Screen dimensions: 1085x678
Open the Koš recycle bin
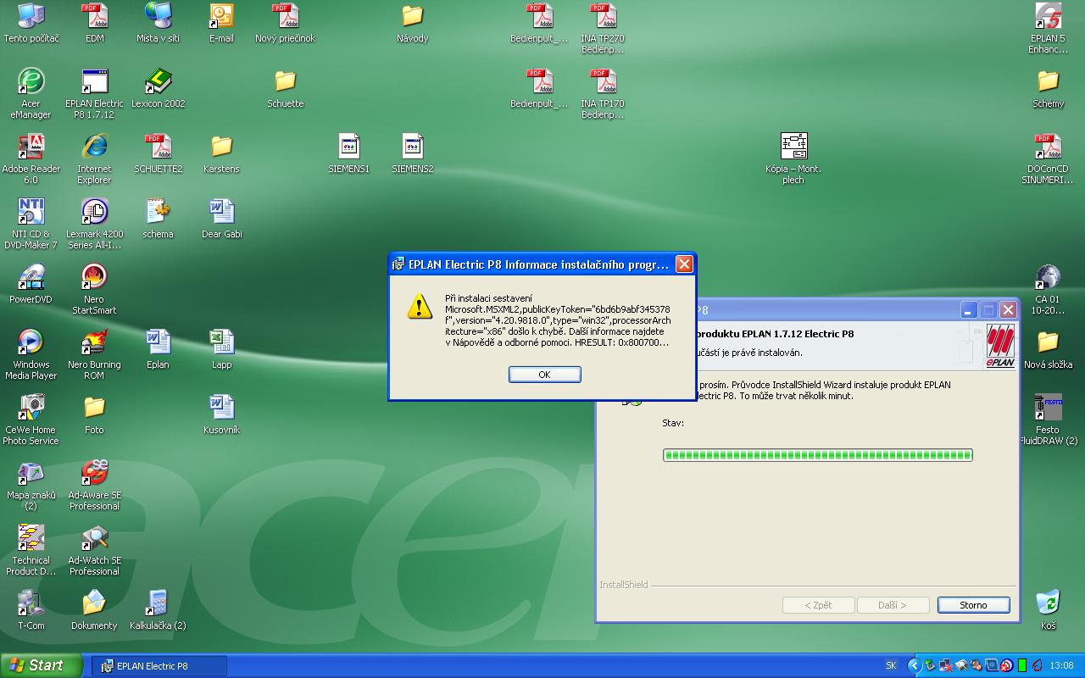1048,610
